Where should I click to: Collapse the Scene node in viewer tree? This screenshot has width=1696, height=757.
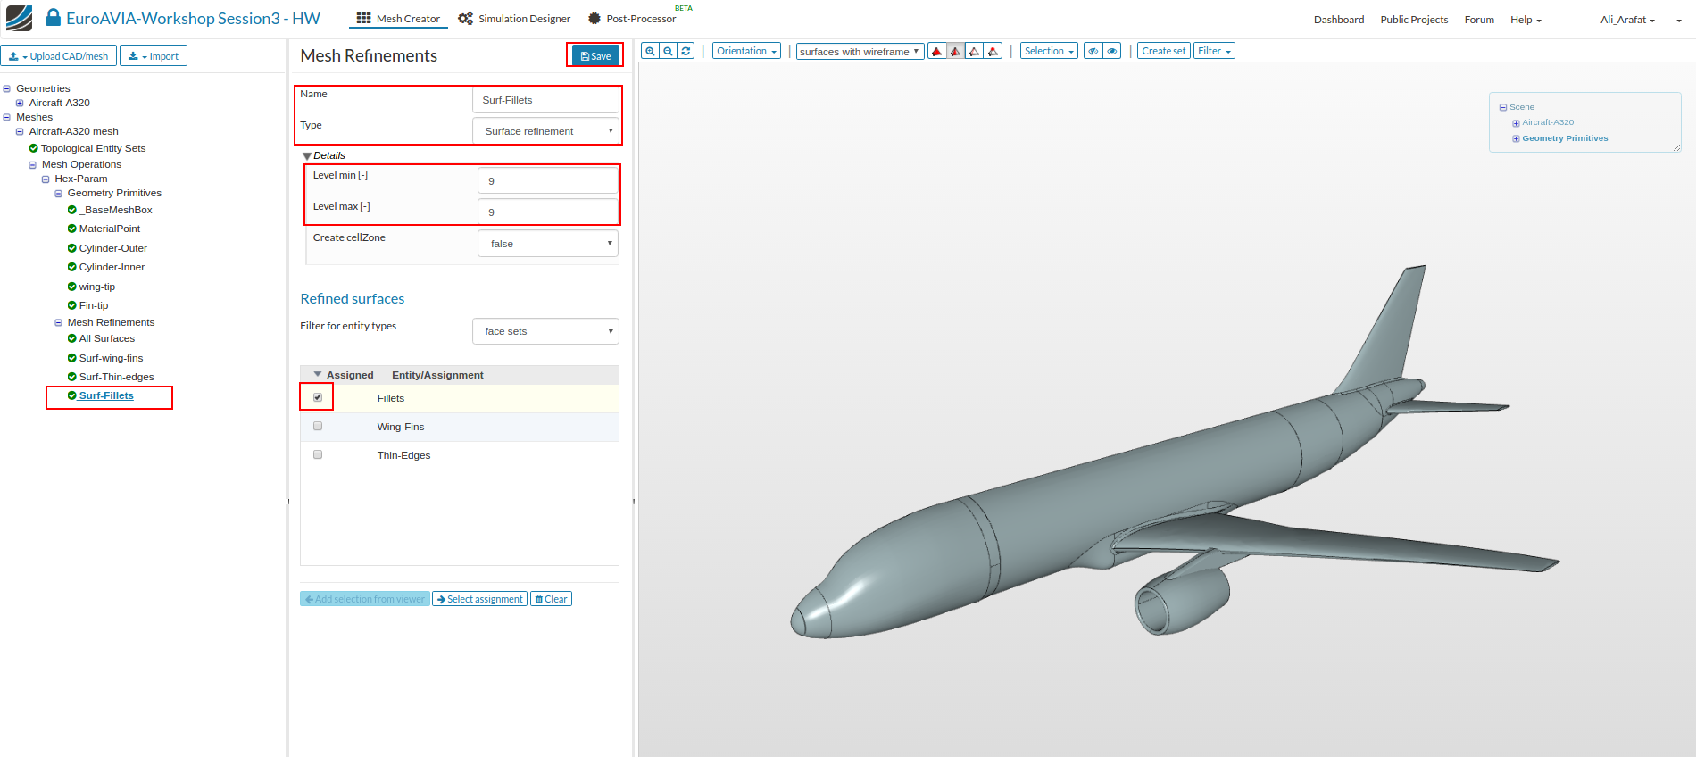point(1503,107)
